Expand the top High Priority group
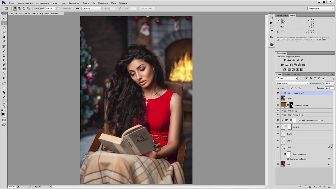336x189 pixels. pyautogui.click(x=282, y=93)
